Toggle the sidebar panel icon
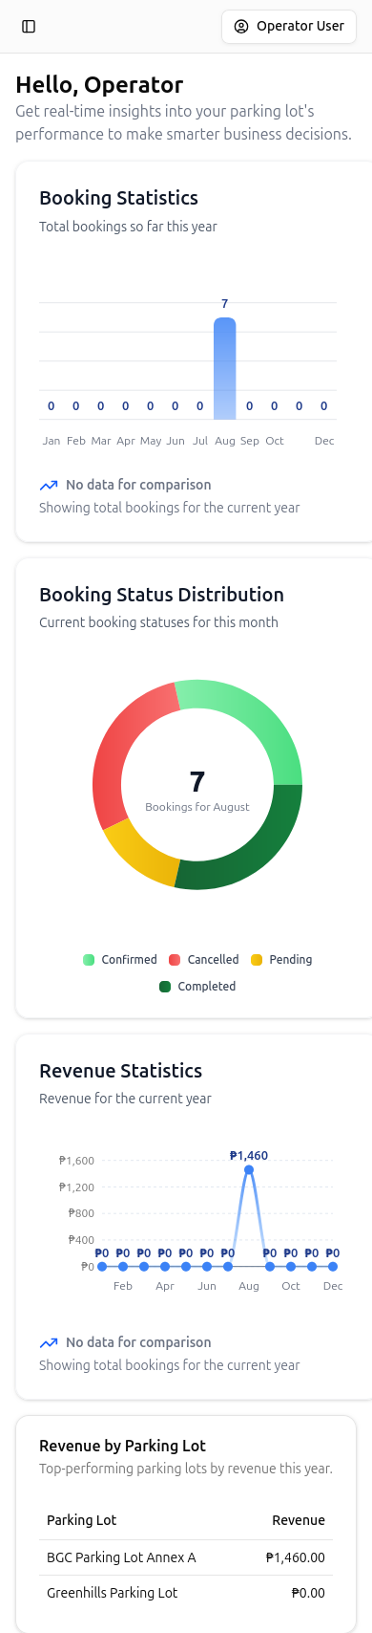 [x=29, y=27]
